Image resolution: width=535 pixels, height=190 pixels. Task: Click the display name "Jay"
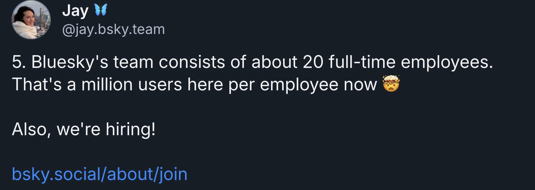75,11
